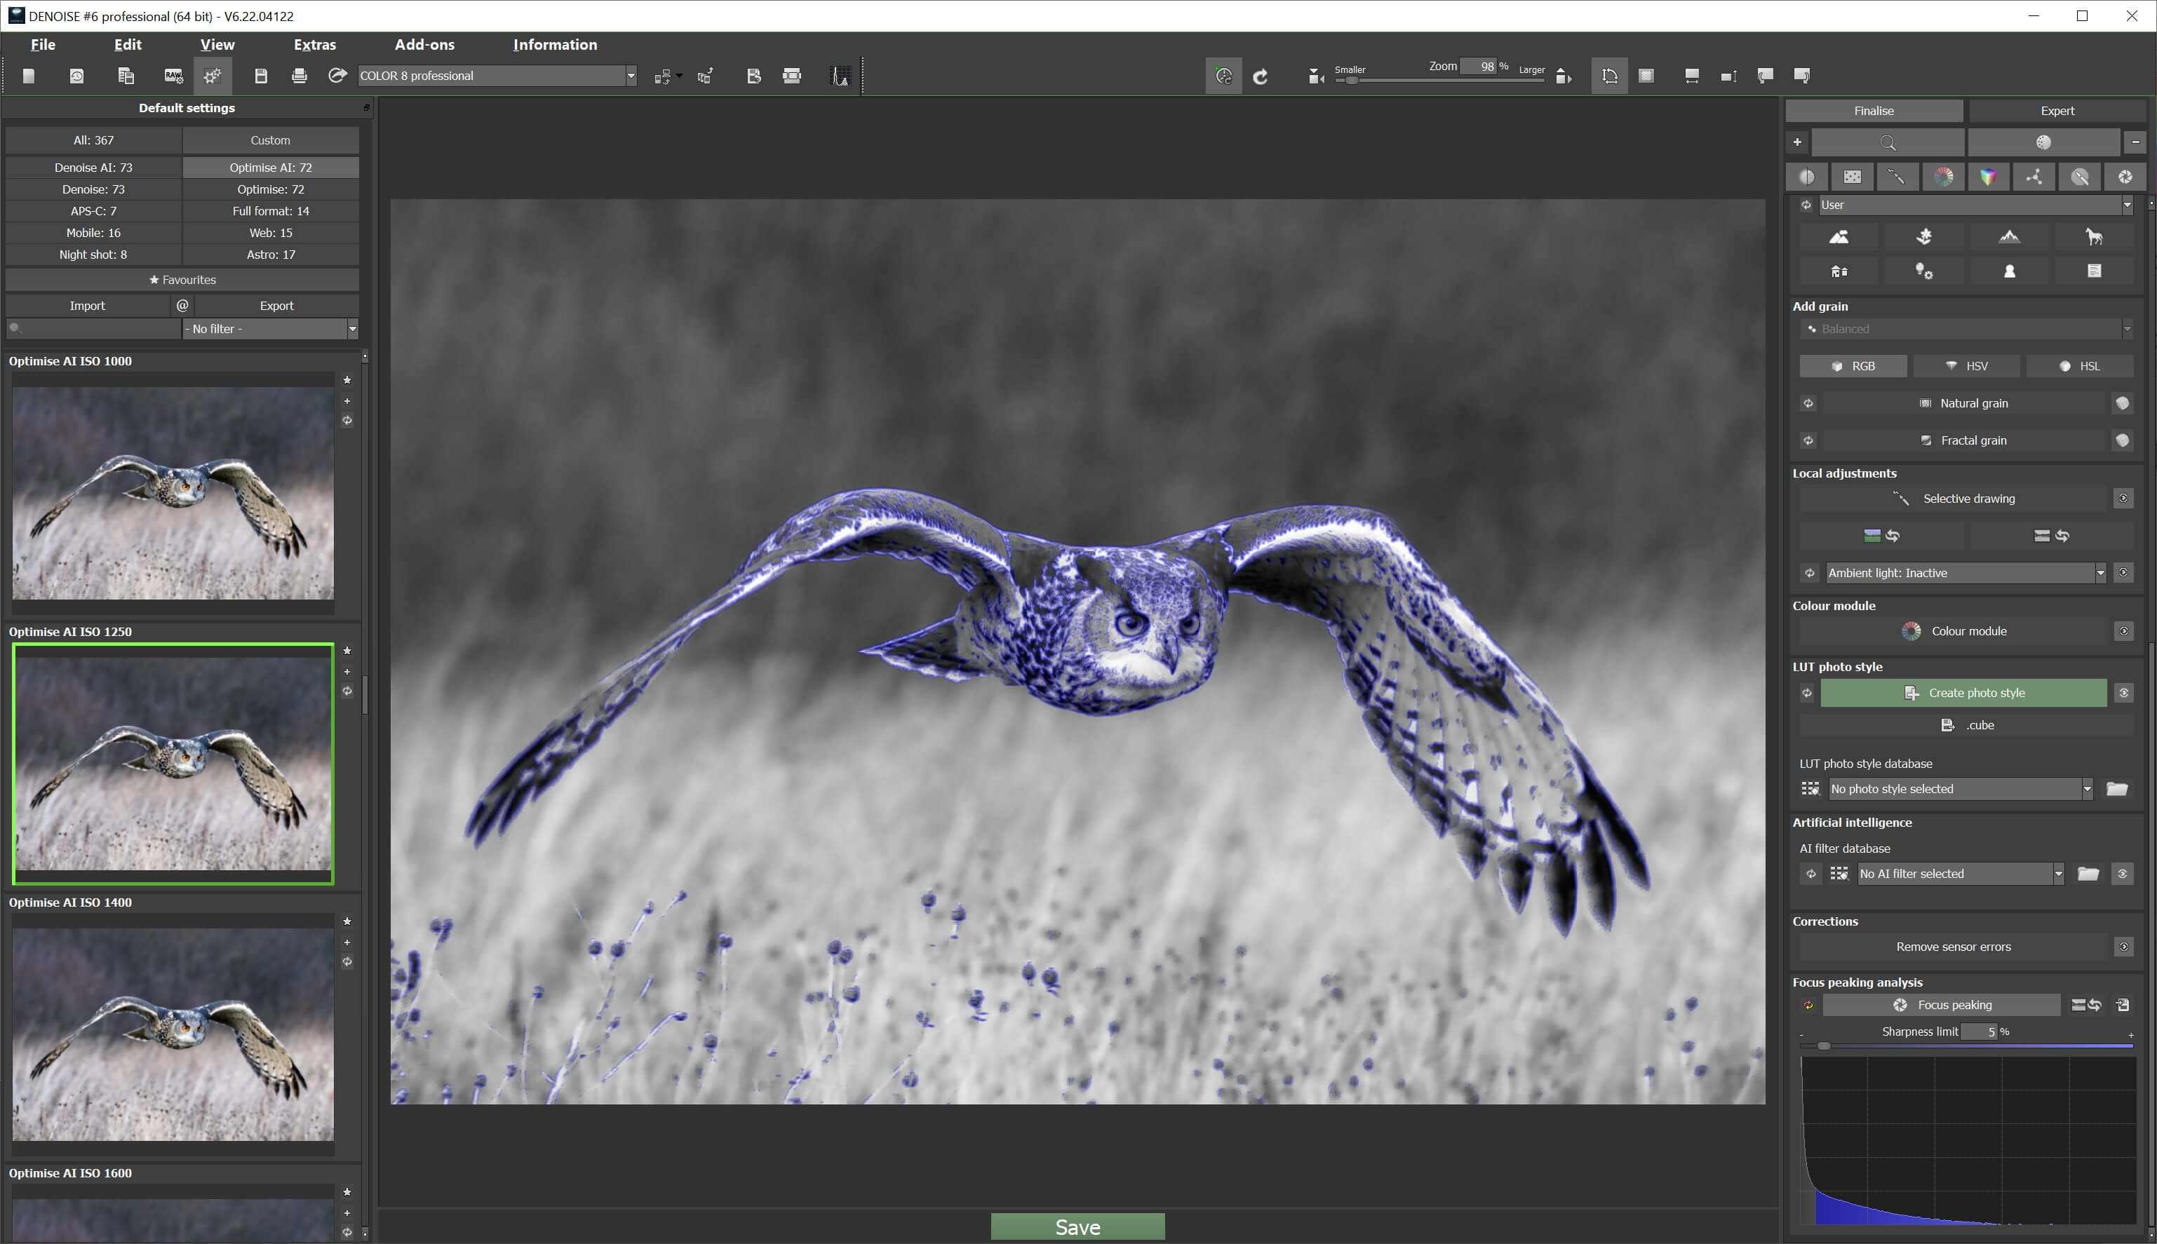
Task: Open the No photo style selected dropdown
Action: coord(1961,789)
